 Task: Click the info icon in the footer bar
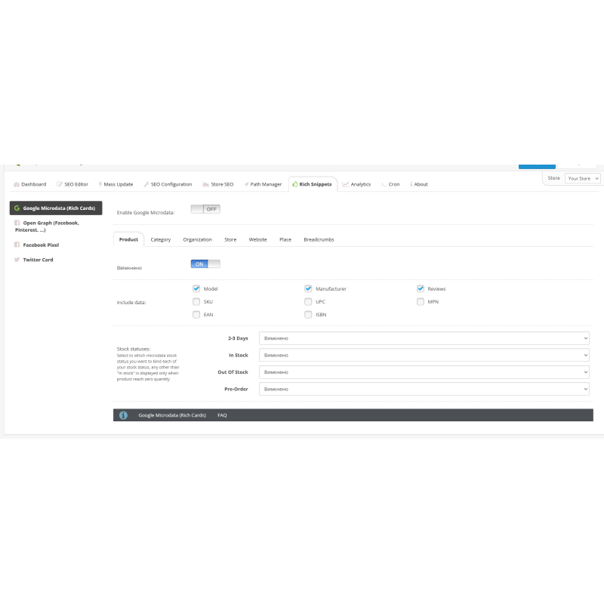click(x=123, y=414)
